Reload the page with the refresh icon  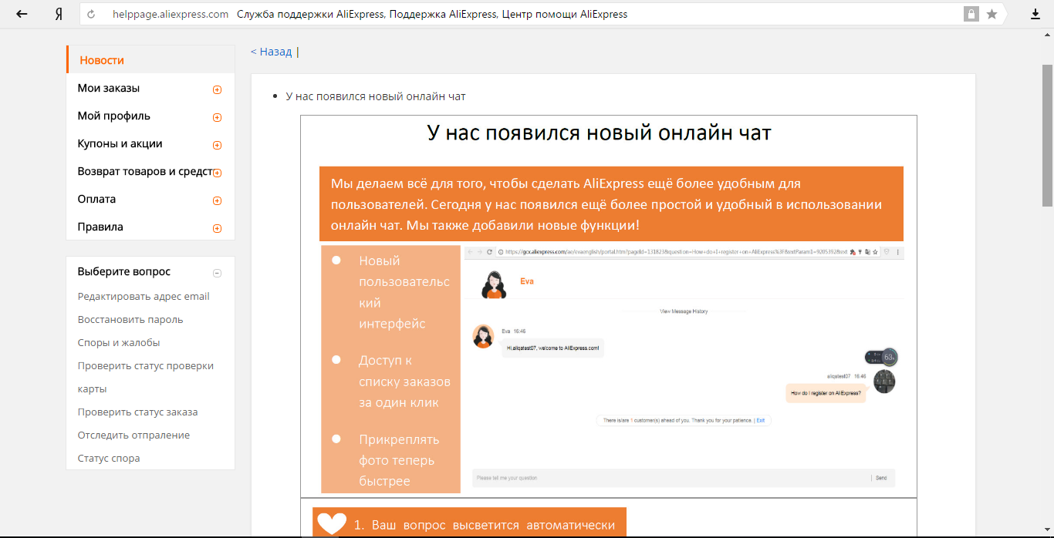[x=92, y=14]
